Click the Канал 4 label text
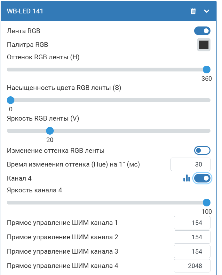Image resolution: width=222 pixels, height=275 pixels. [x=19, y=178]
